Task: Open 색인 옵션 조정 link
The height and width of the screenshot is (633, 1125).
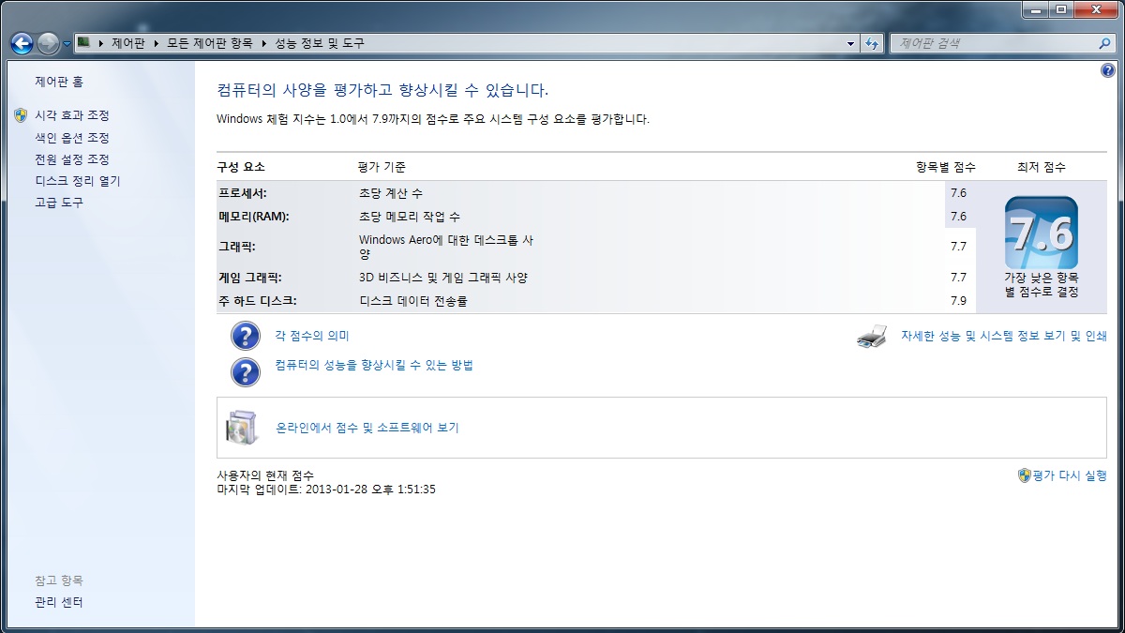Action: (x=72, y=138)
